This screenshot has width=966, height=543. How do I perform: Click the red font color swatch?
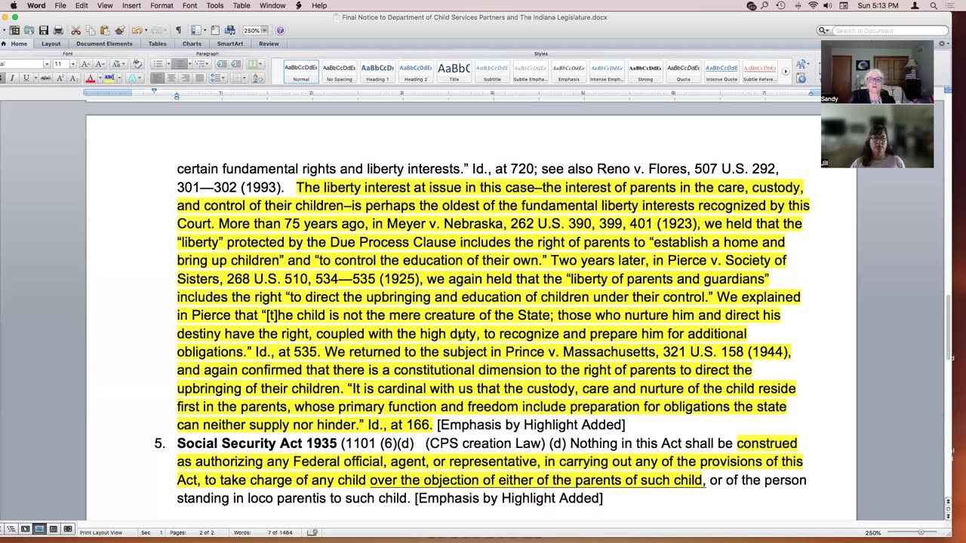pos(90,78)
